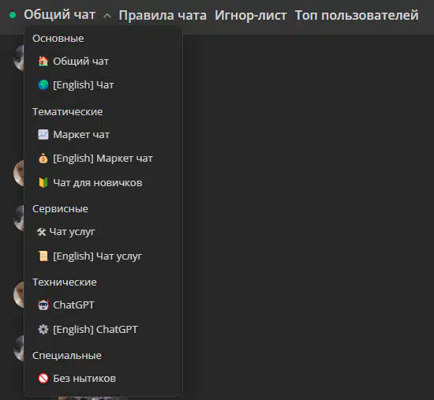Click the prohibited sign icon for Без нытиков

[43, 379]
